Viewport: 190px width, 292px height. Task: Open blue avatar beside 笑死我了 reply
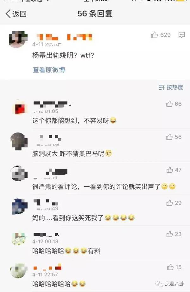[x=20, y=206]
